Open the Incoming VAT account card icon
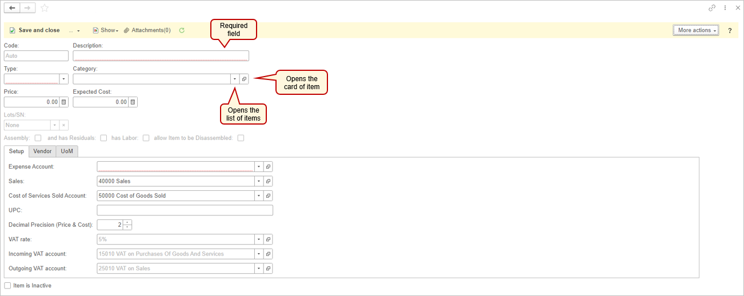Viewport: 744px width, 296px height. (268, 254)
